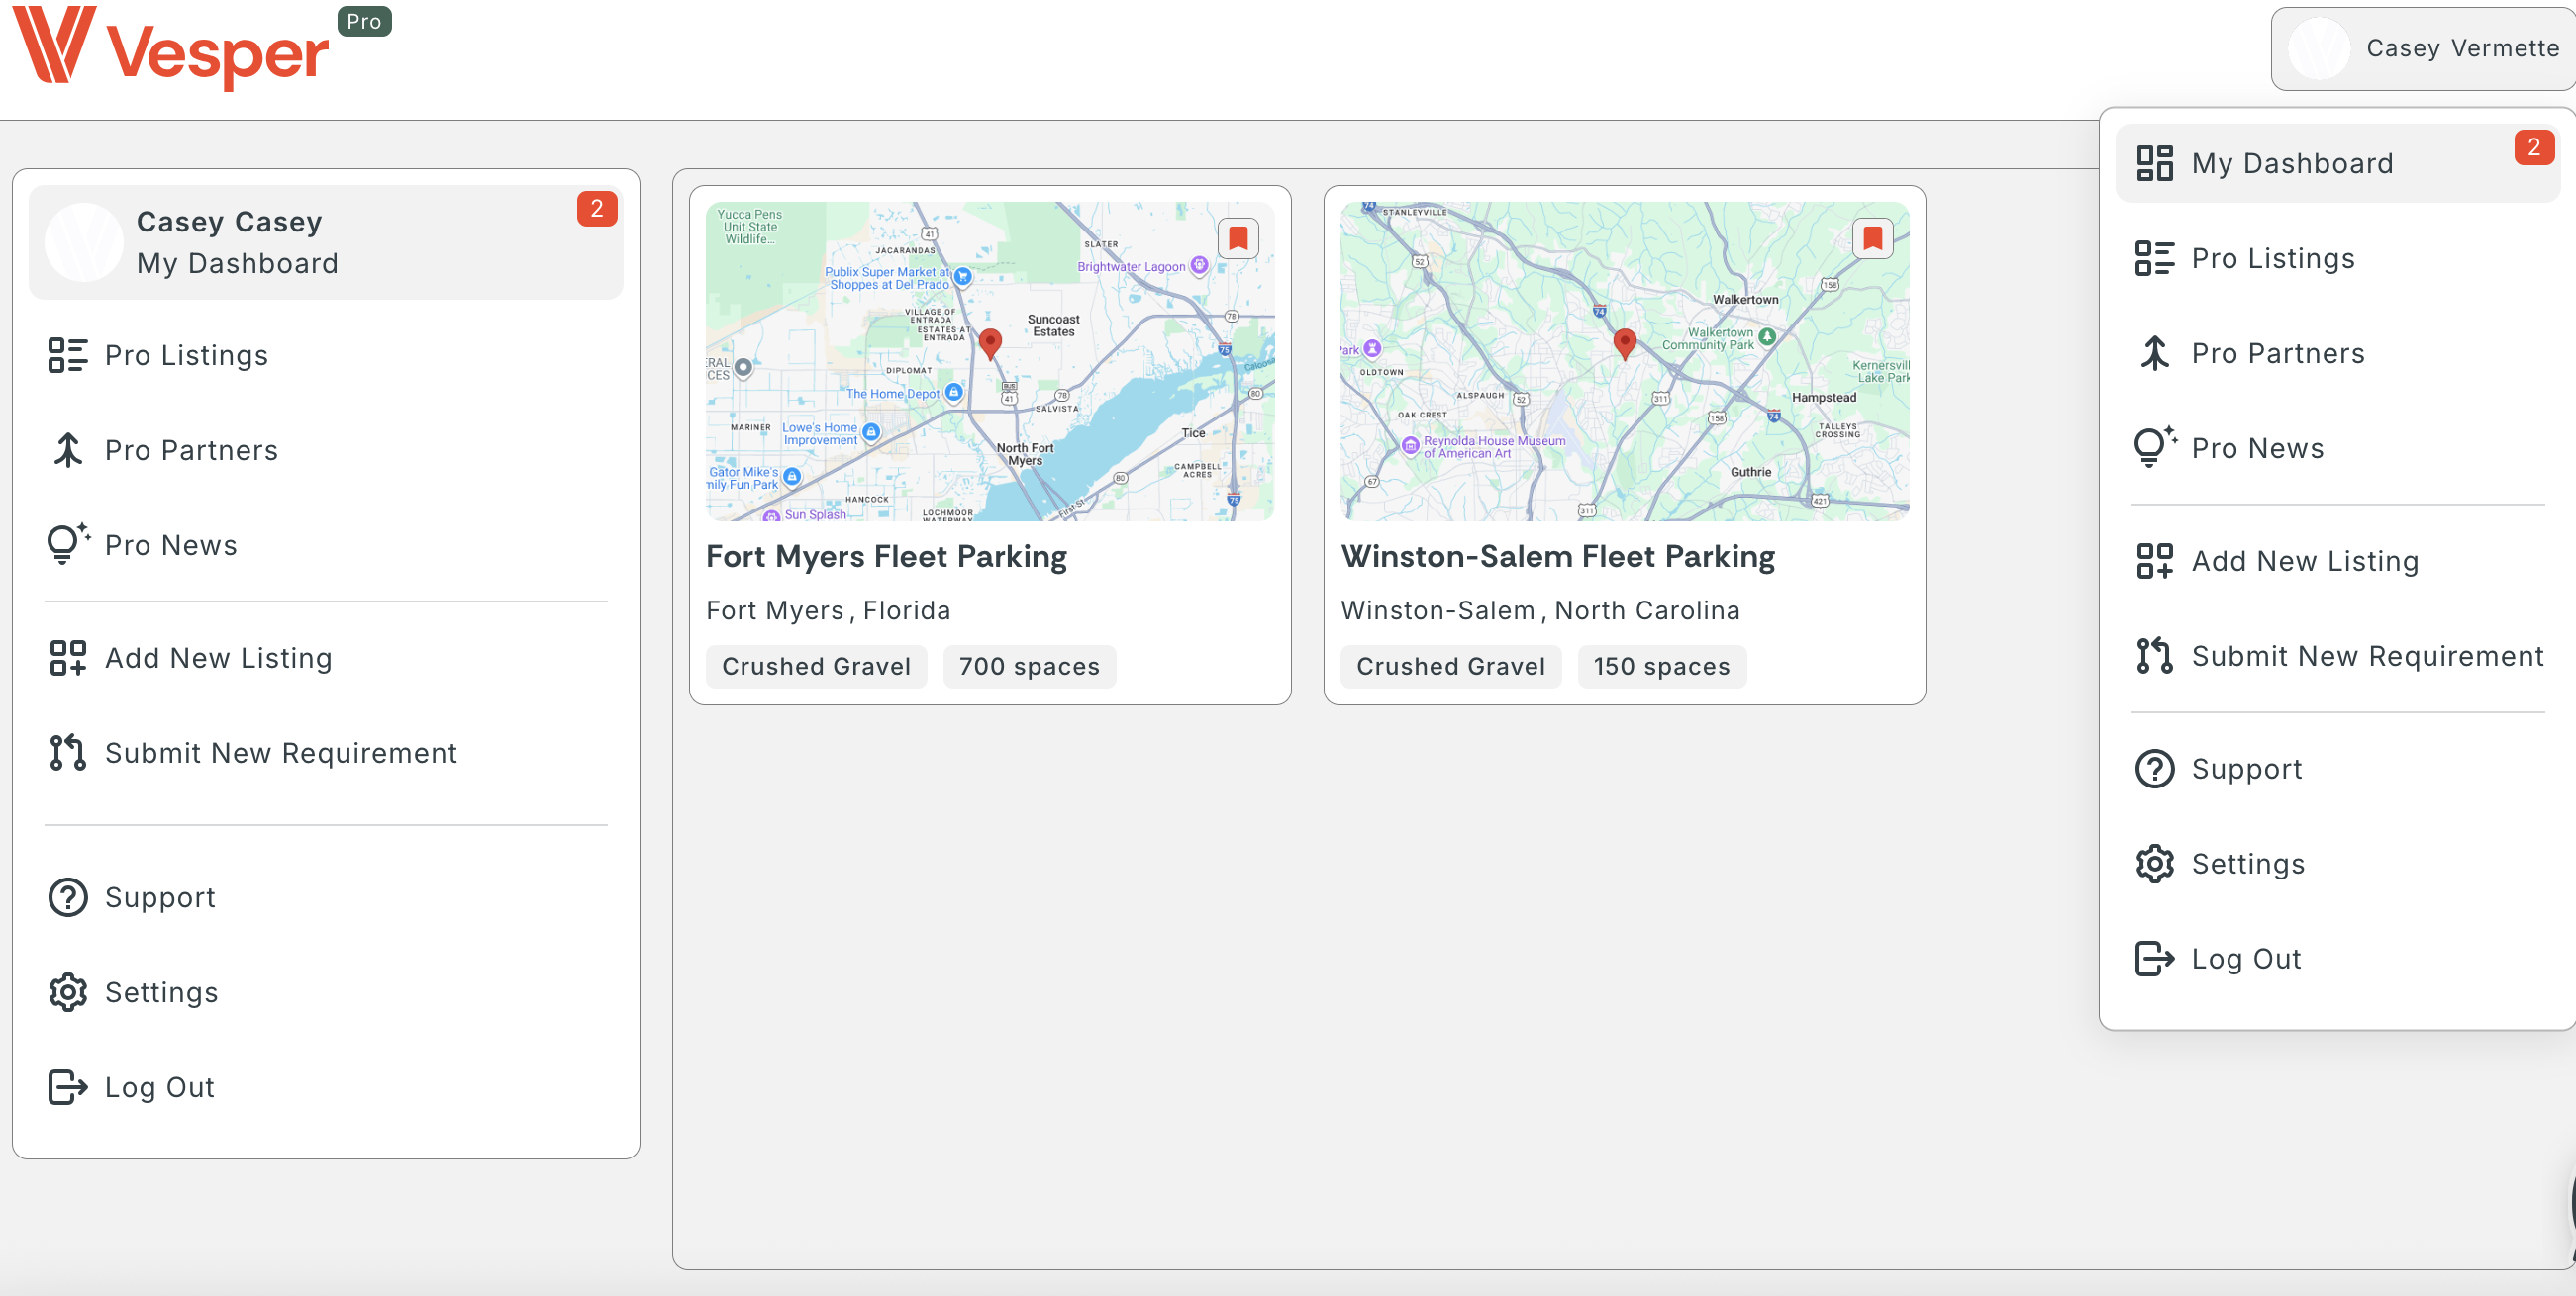The image size is (2576, 1296).
Task: Select Submit New Requirement in the dropdown menu
Action: 2367,656
